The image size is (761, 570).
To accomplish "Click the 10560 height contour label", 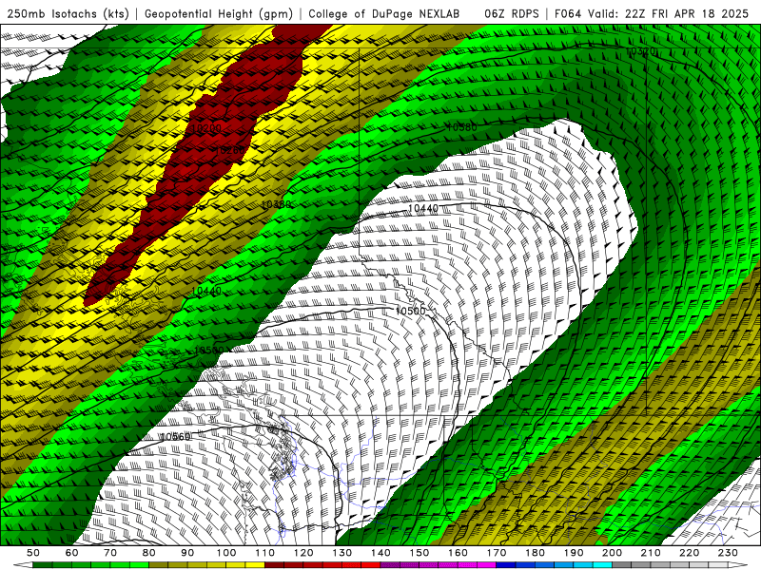I will (x=175, y=437).
